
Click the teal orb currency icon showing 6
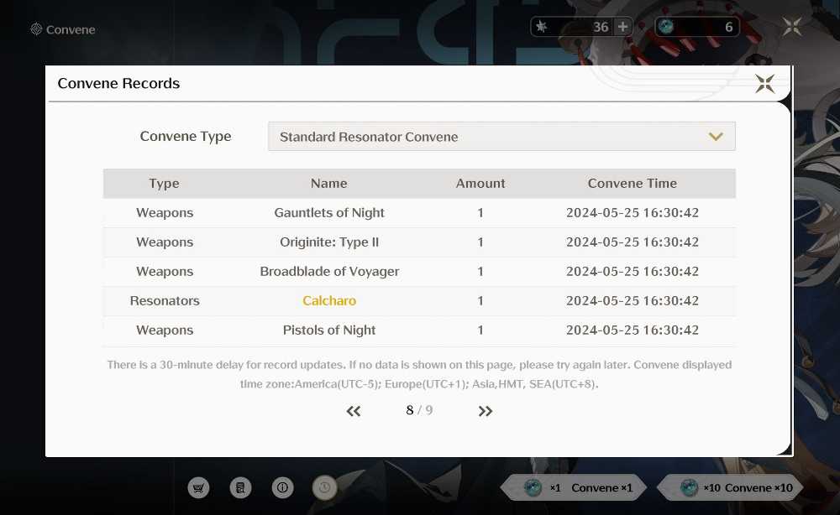(x=666, y=26)
